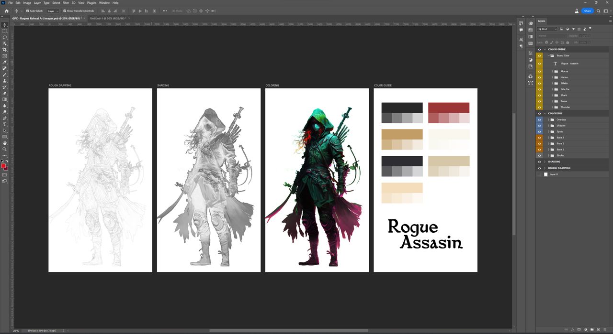This screenshot has height=334, width=613.
Task: Select the Clone Stamp tool
Action: pos(5,81)
